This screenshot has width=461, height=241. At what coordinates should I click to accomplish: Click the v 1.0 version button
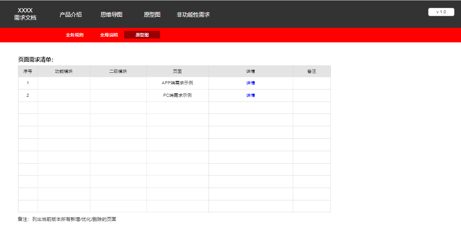coord(441,12)
